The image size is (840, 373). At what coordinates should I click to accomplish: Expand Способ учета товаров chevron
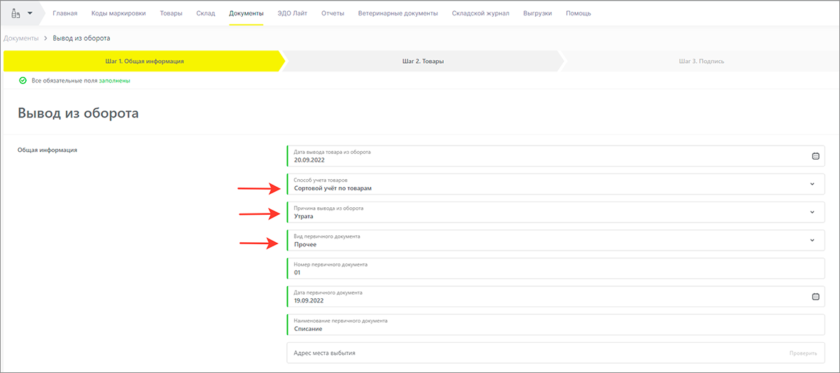[812, 184]
